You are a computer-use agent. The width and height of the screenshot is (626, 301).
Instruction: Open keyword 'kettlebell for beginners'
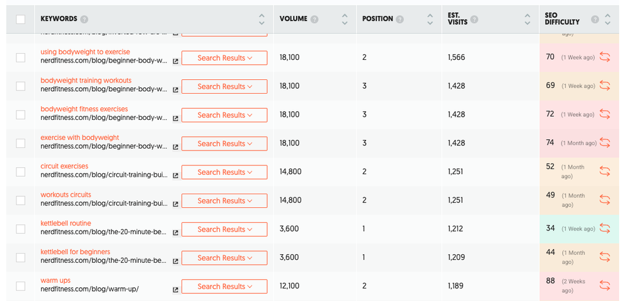click(75, 252)
